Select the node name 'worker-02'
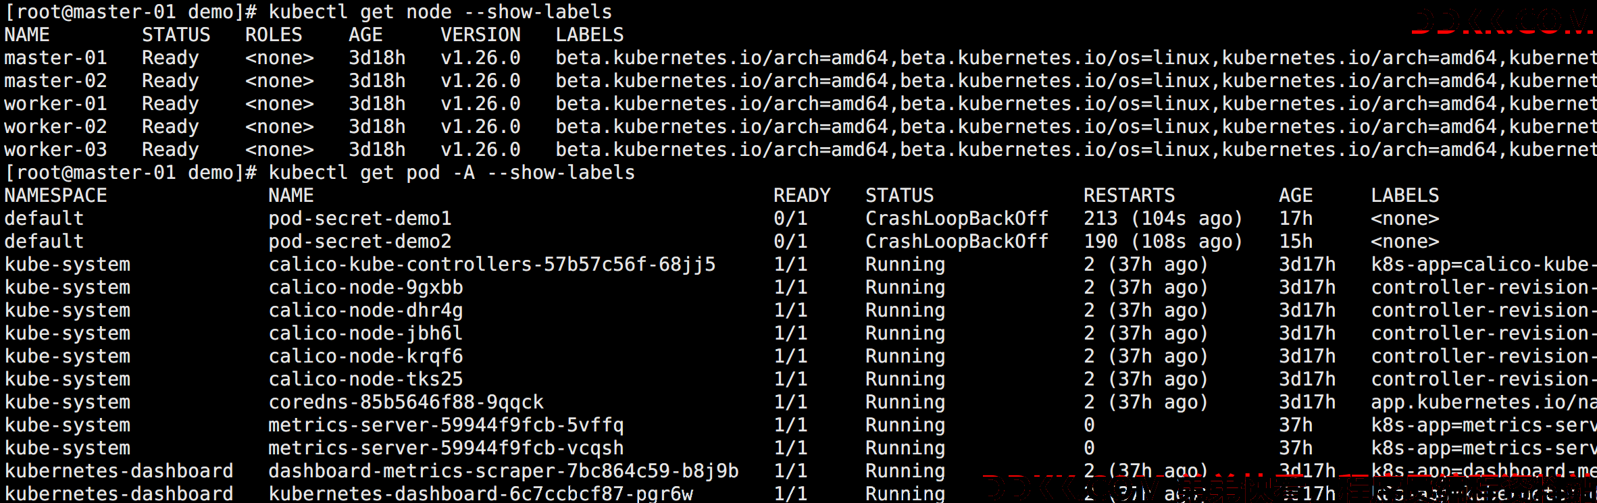This screenshot has width=1597, height=503. pyautogui.click(x=55, y=127)
